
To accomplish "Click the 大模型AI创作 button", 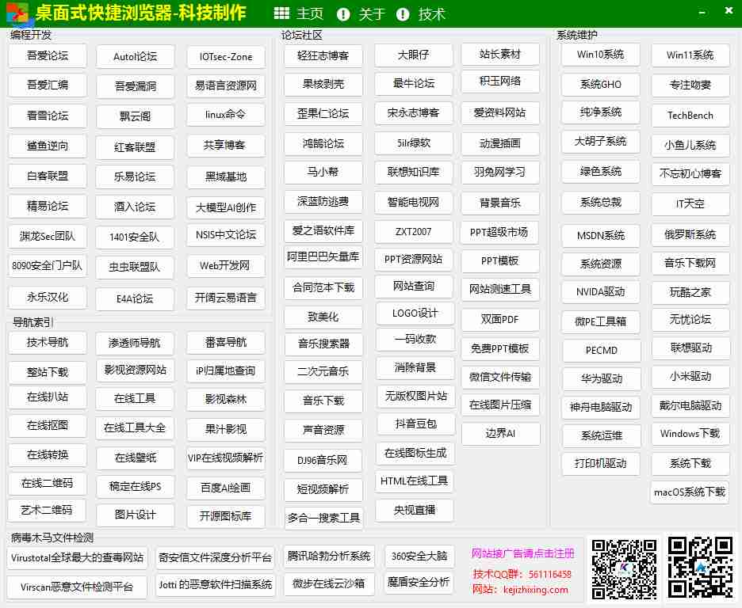I will click(x=226, y=207).
